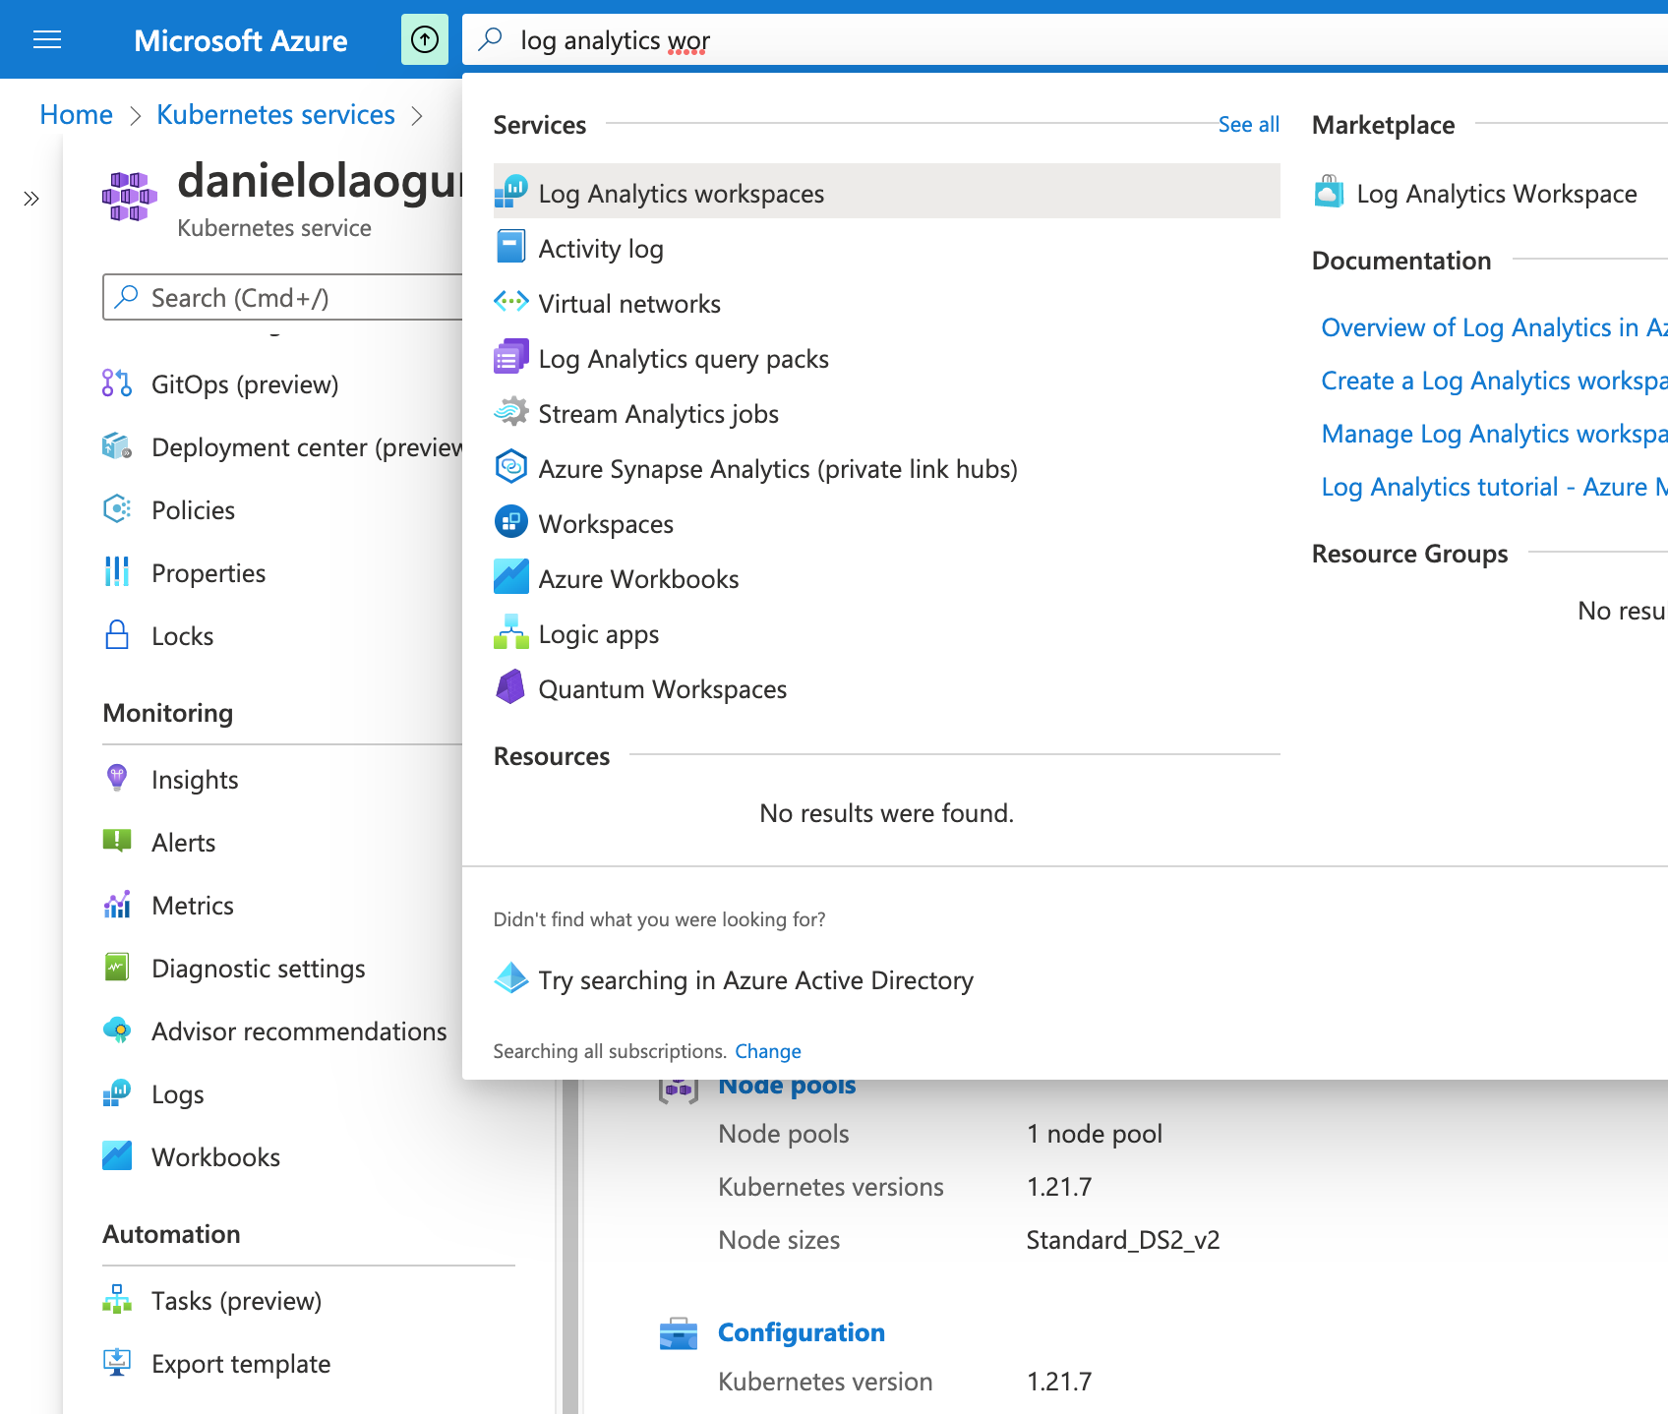Click the Properties bars icon
The image size is (1668, 1414).
click(117, 572)
